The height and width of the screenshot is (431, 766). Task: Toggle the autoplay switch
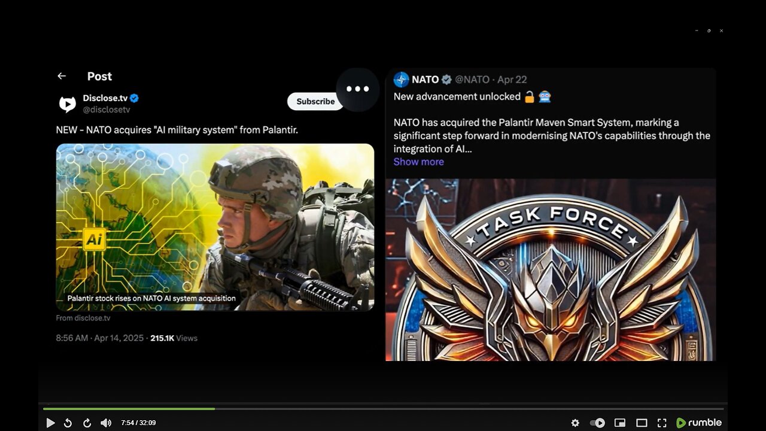(x=597, y=423)
